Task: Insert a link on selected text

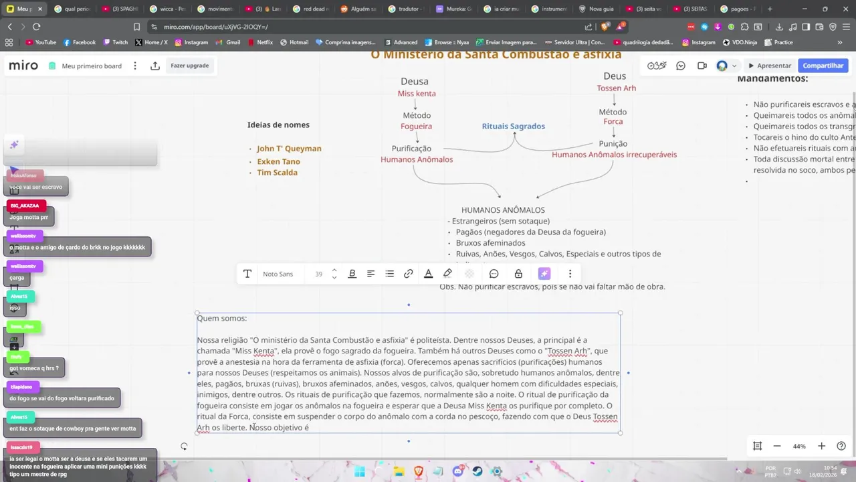Action: 408,274
